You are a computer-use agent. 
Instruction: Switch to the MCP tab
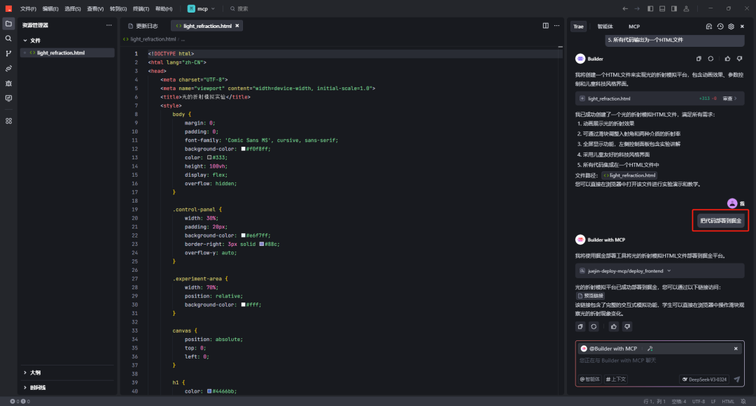[x=633, y=27]
